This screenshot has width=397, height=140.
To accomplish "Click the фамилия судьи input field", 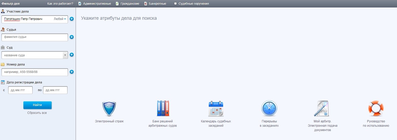I will click(35, 37).
